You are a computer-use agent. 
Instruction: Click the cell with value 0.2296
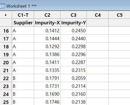coord(73,54)
